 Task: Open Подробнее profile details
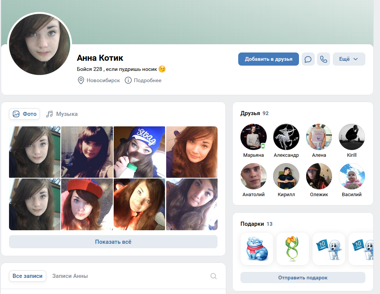[143, 80]
